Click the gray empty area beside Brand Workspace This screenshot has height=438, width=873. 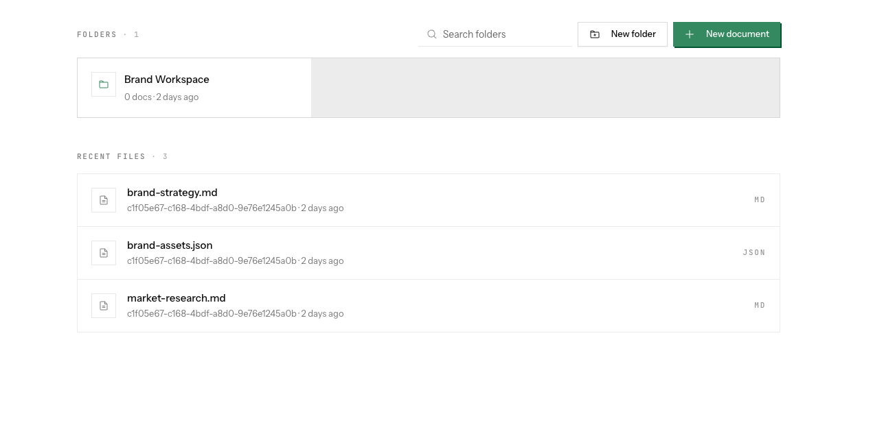[x=545, y=88]
